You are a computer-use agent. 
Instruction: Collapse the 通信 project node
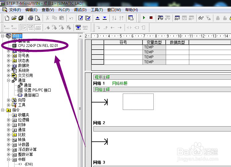click(x=9, y=80)
